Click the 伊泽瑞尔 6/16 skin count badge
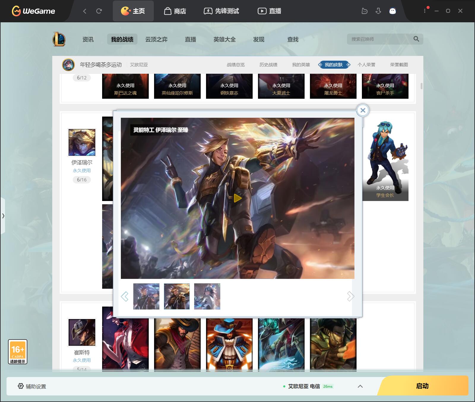Screen dimensions: 475x402 click(82, 180)
